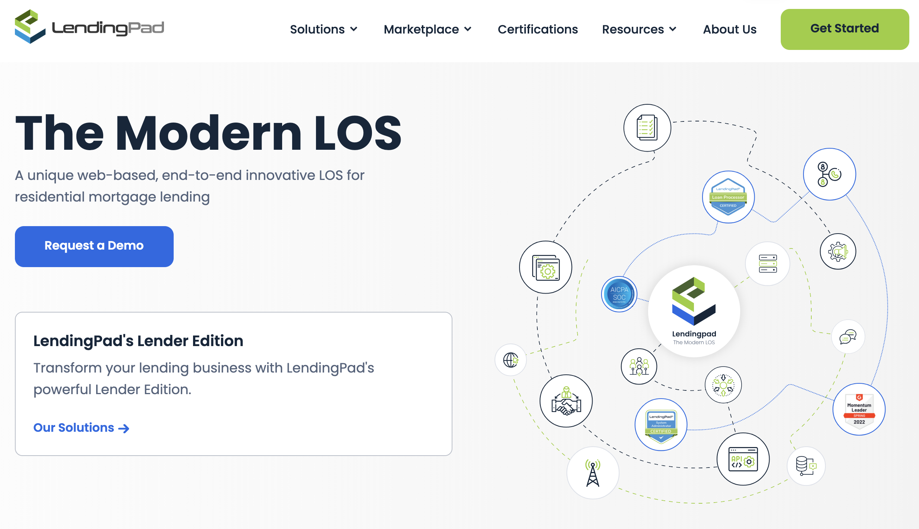Click the antenna tower icon
The image size is (919, 529).
click(593, 473)
